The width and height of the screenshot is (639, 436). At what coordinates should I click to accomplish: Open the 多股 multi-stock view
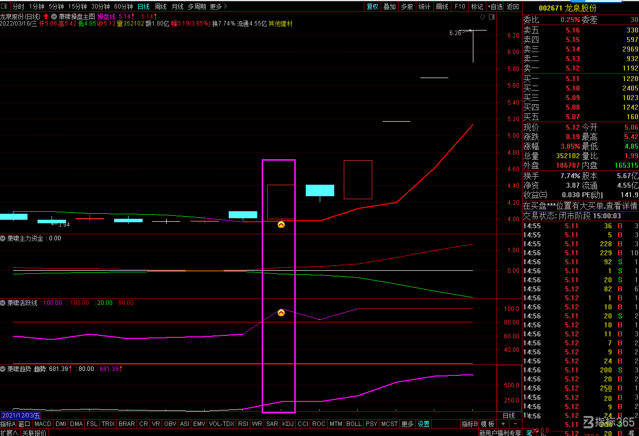[x=407, y=7]
